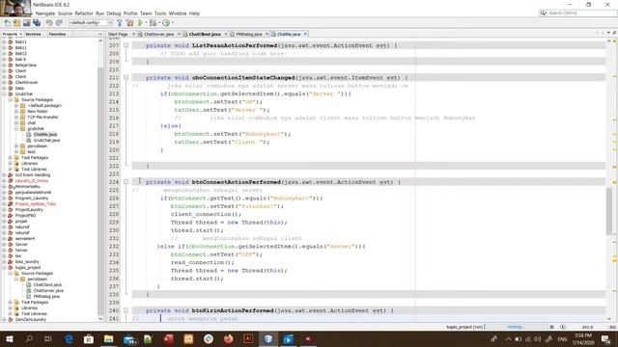
Task: Open Windows Start menu
Action: [9, 338]
